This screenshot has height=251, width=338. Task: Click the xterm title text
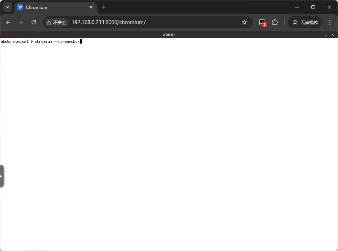pos(169,34)
